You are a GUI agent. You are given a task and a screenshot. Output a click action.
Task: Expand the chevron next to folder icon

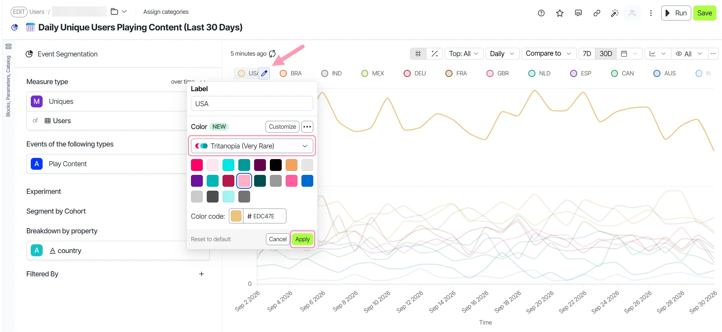pyautogui.click(x=124, y=12)
